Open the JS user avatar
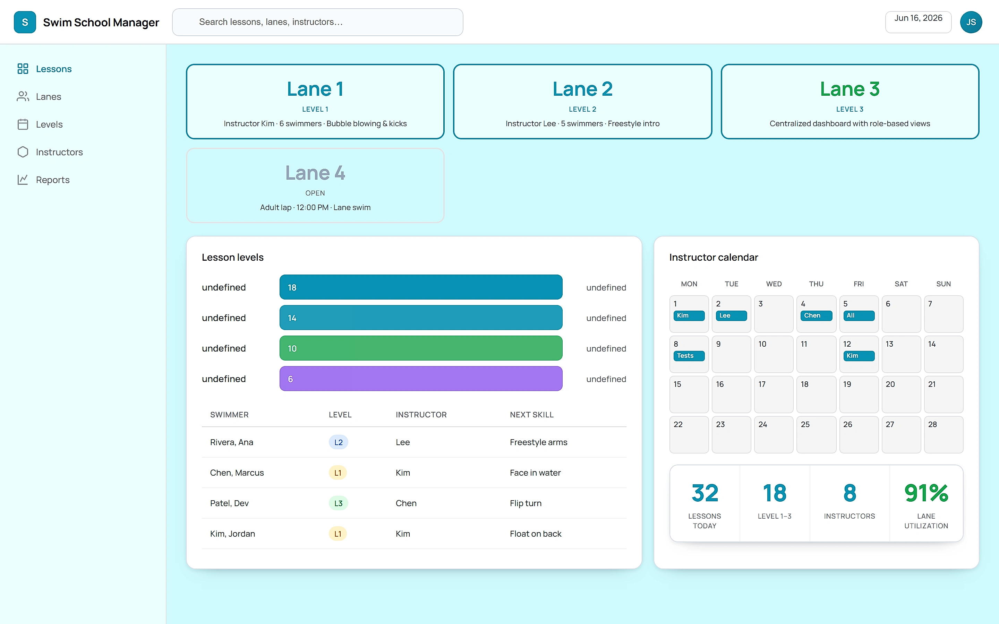 [971, 22]
